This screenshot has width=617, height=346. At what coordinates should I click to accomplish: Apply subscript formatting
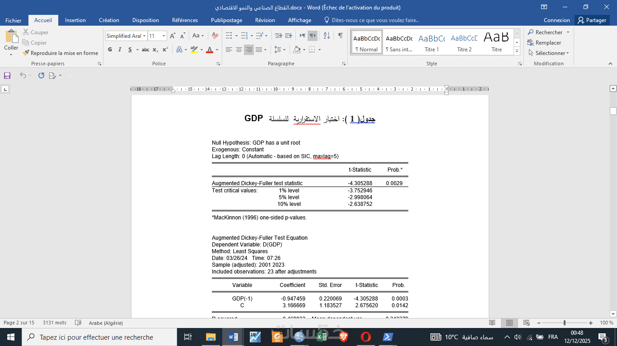(x=155, y=50)
